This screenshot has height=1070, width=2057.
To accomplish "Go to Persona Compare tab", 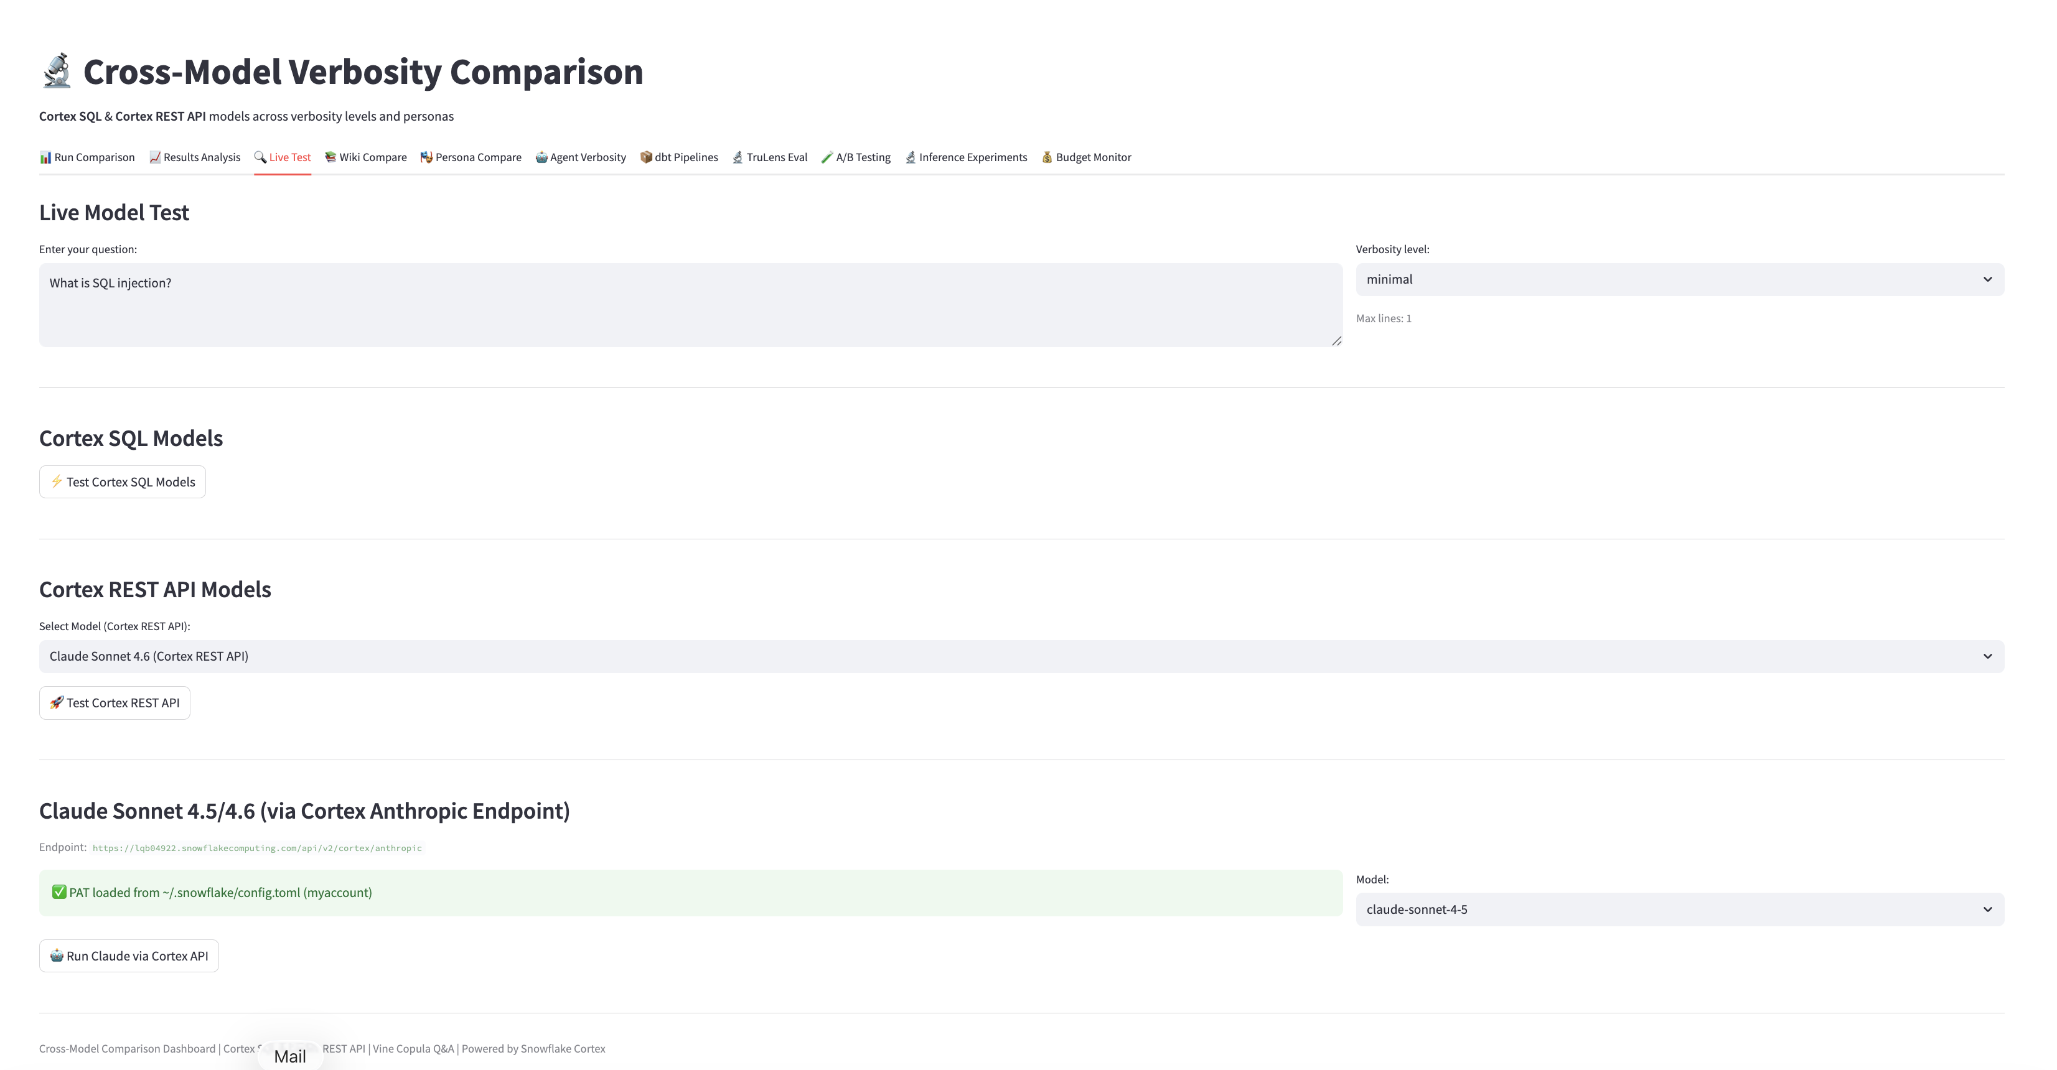I will [471, 157].
